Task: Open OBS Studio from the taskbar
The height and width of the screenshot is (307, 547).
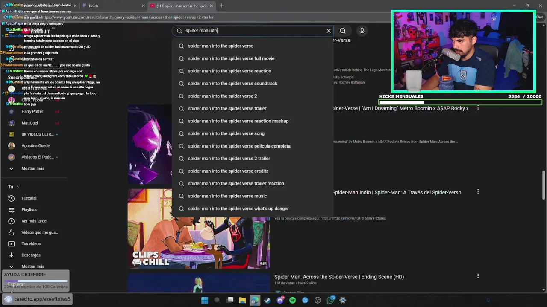Action: click(318, 300)
